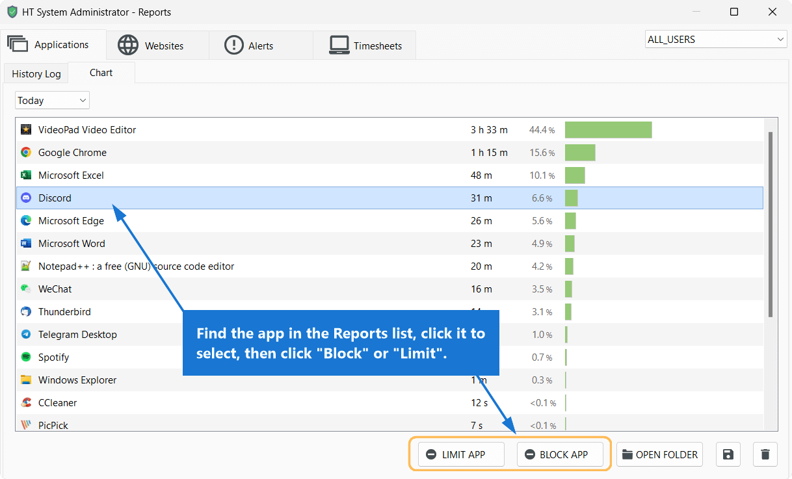Click the HT System Administrator shield icon

[12, 12]
